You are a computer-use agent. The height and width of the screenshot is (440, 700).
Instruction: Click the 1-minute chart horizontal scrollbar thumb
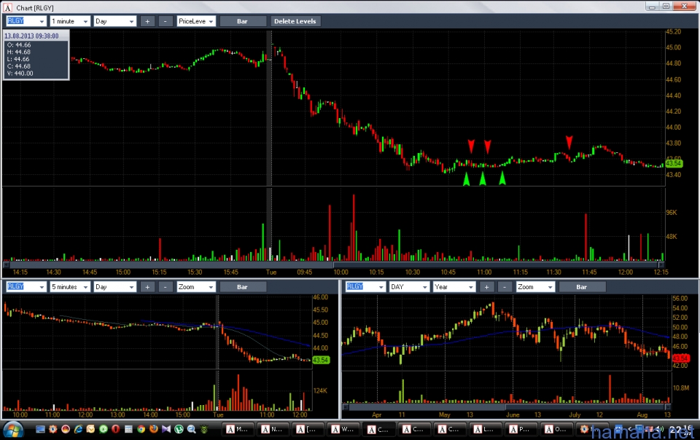pyautogui.click(x=497, y=265)
